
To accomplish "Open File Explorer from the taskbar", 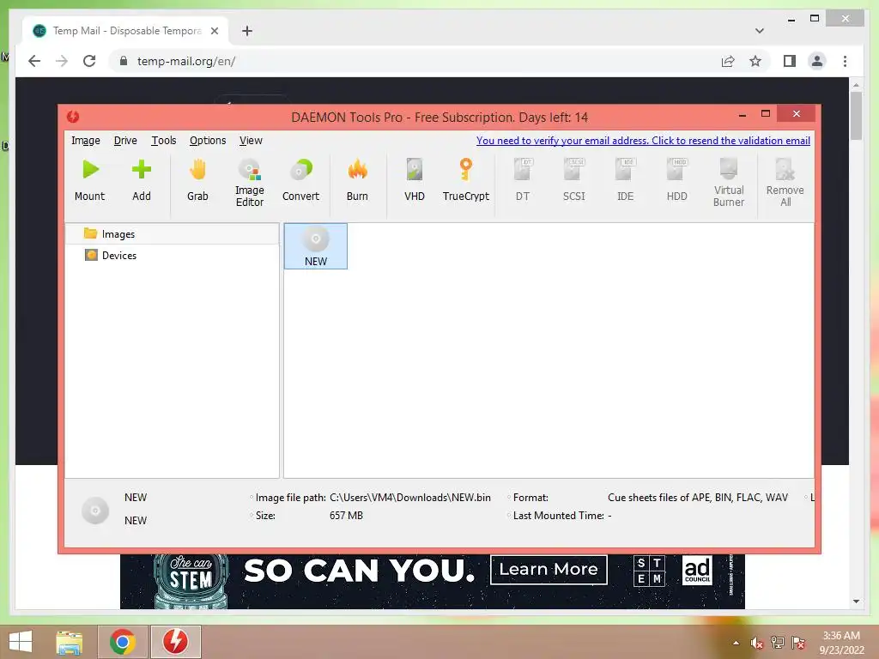I will tap(69, 642).
